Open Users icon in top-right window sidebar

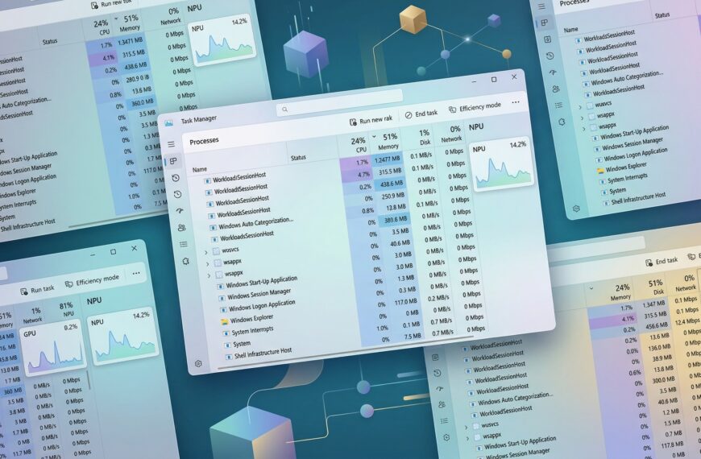point(556,89)
